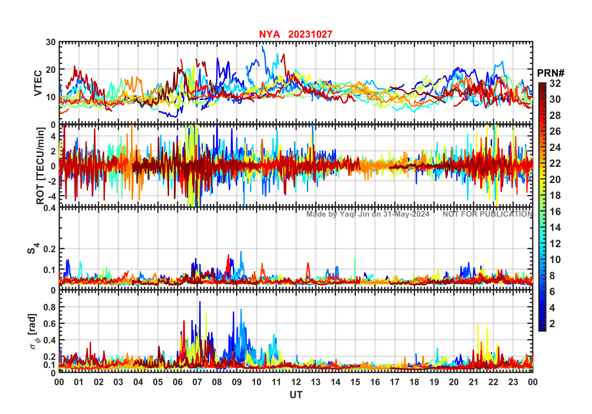592x414 pixels.
Task: Click UT axis hour tick "01"
Action: (79, 382)
